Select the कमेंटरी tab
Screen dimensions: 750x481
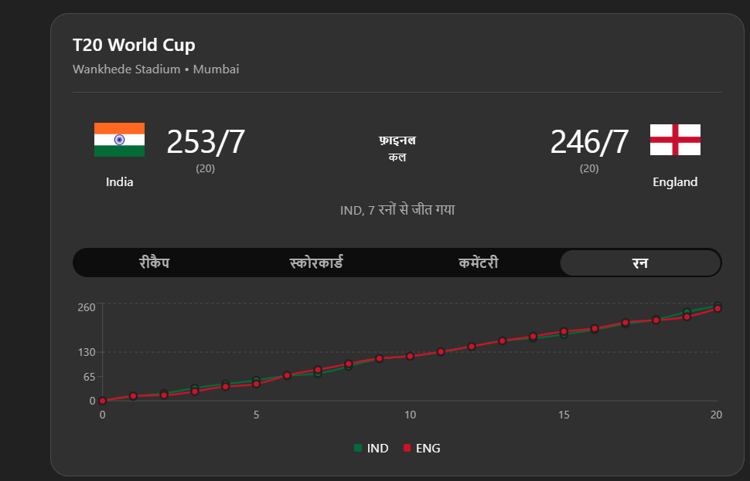[478, 263]
